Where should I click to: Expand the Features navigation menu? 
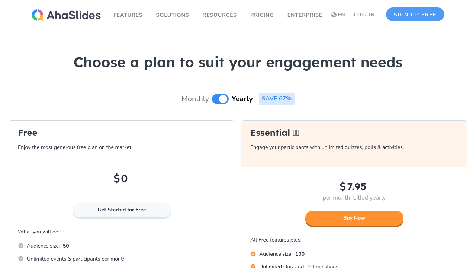pyautogui.click(x=128, y=15)
